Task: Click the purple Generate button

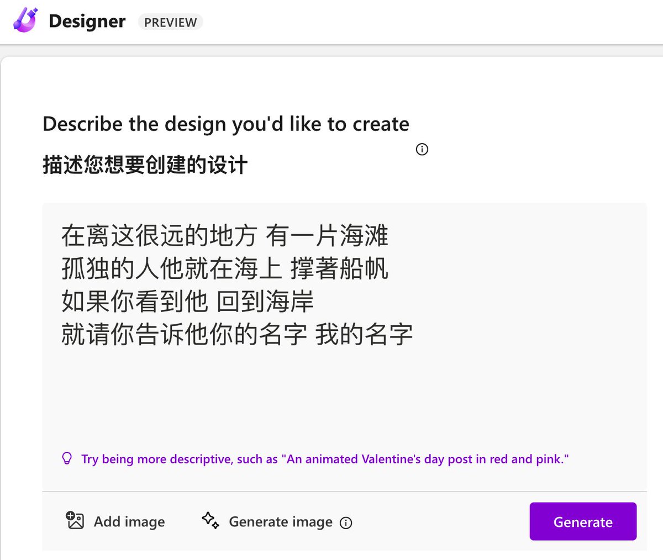Action: pyautogui.click(x=583, y=521)
